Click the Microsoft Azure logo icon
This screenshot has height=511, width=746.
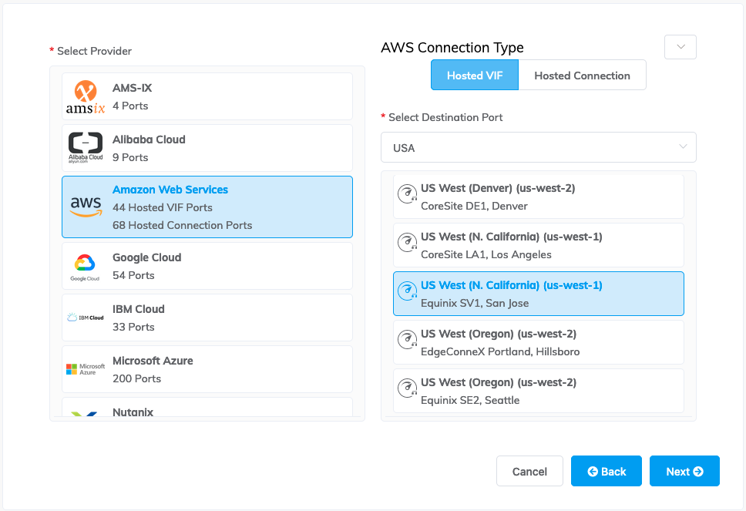pos(86,369)
